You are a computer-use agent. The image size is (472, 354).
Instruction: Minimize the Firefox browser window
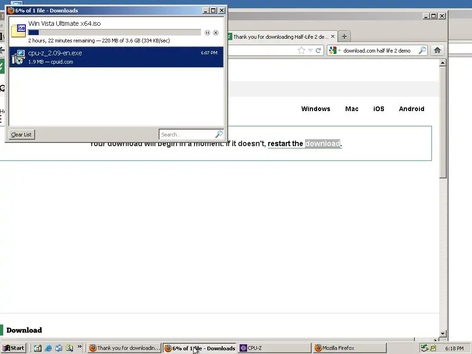(425, 16)
